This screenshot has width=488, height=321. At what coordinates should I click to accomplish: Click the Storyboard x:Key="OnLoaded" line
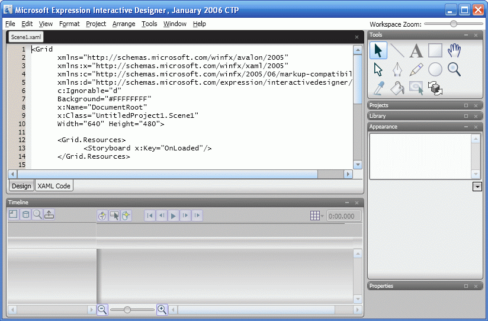pos(147,148)
